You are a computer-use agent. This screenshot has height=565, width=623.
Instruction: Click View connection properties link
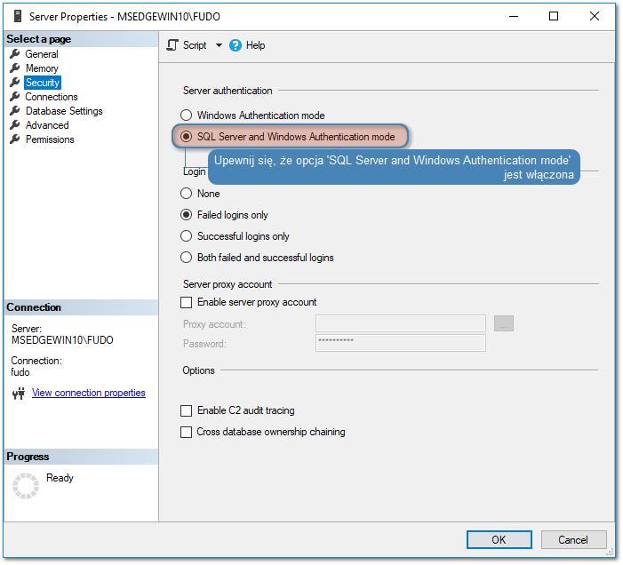89,393
